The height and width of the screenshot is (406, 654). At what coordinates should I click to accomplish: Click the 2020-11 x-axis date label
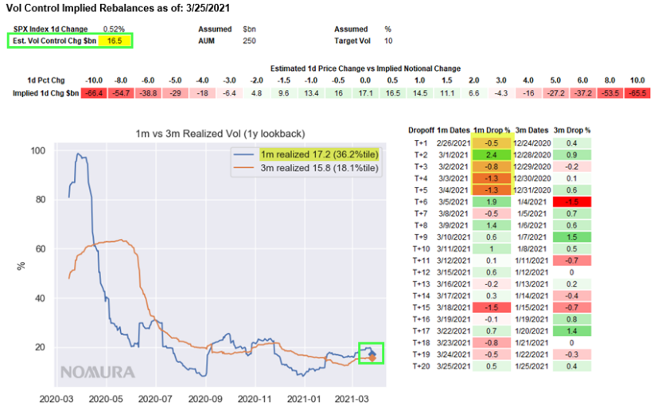point(255,396)
